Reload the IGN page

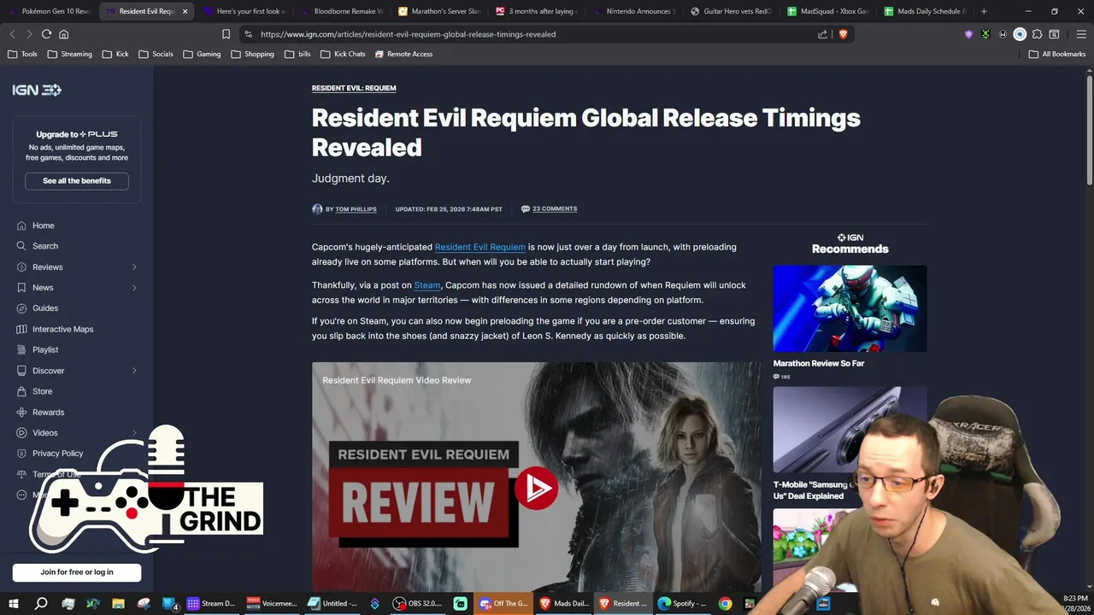[x=46, y=34]
